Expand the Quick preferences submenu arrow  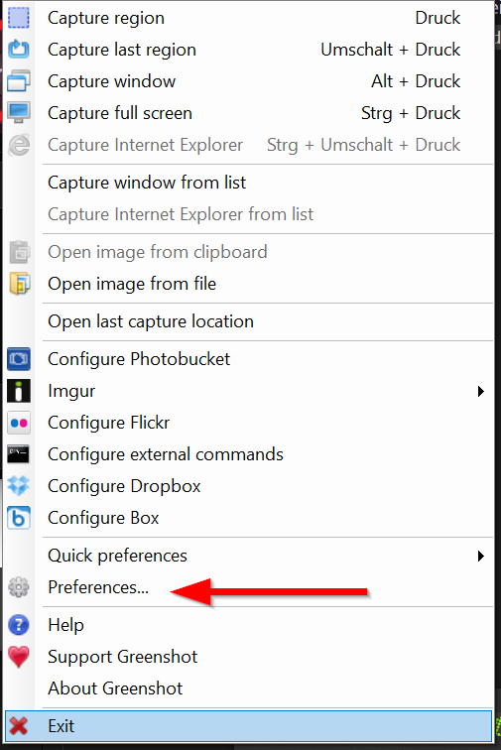[x=480, y=556]
